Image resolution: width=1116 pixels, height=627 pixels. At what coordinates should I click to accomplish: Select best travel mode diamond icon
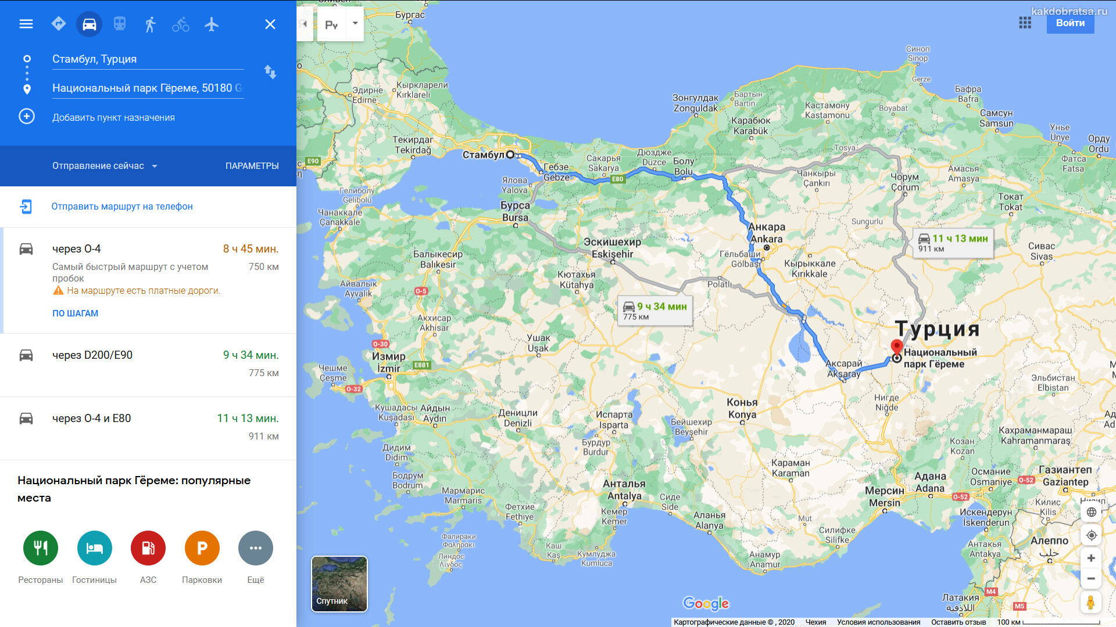(x=59, y=24)
